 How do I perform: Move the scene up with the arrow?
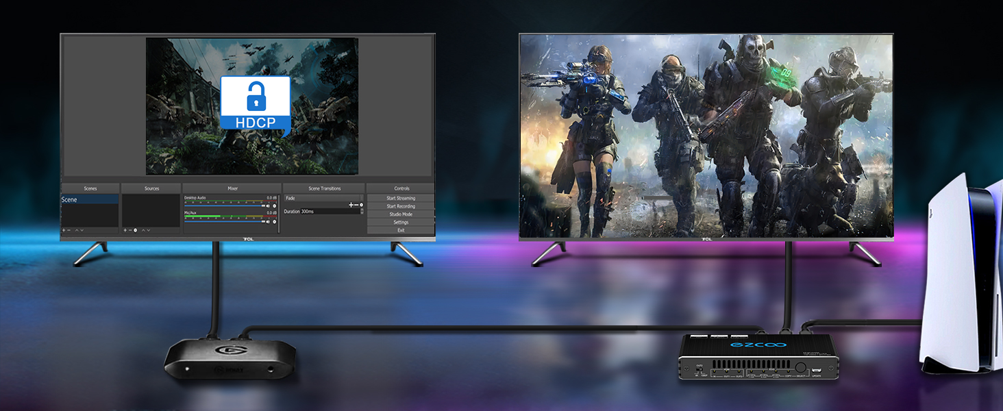tap(76, 230)
